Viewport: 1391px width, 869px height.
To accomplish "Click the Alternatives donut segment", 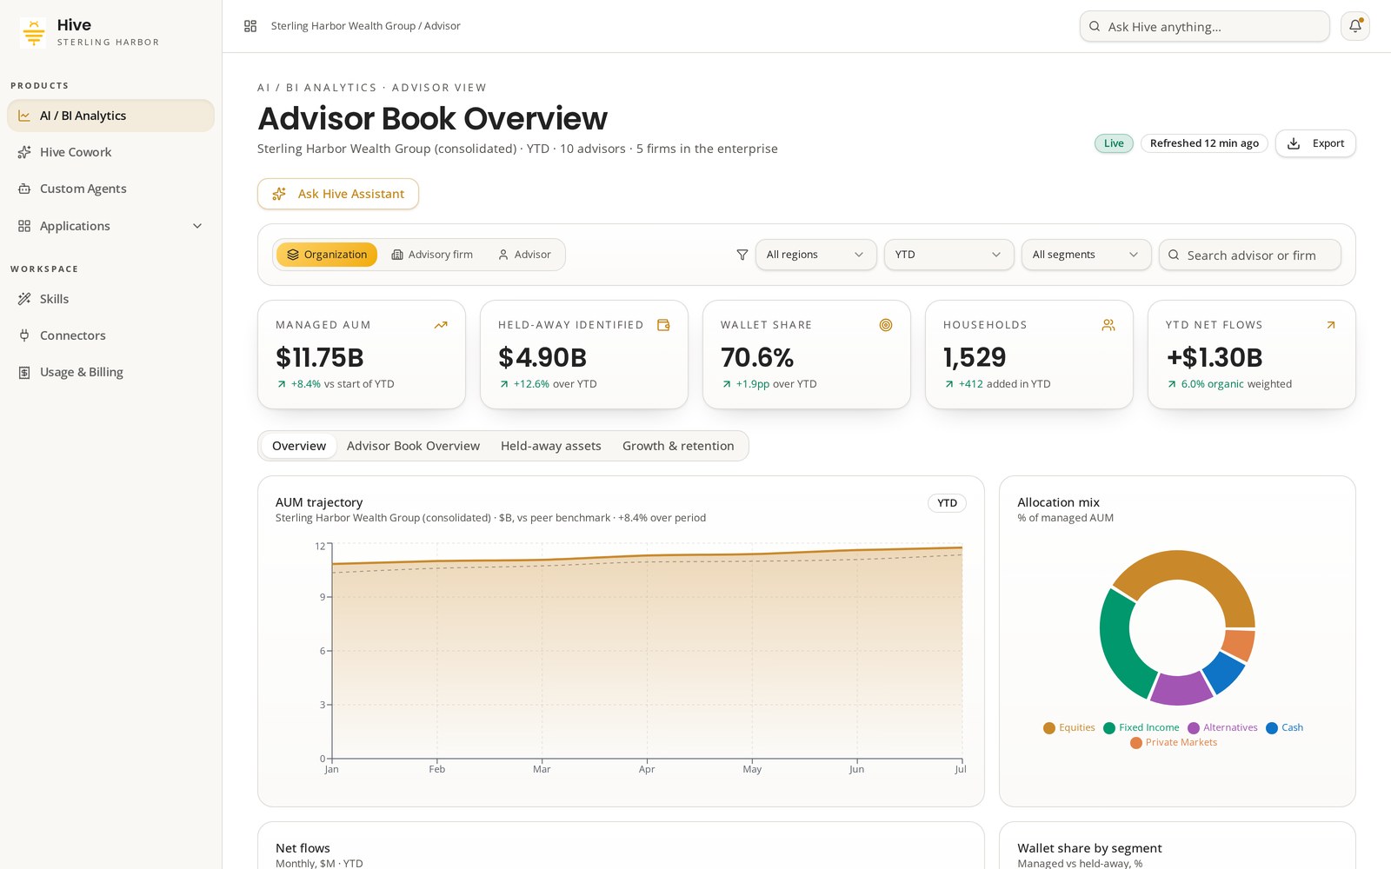I will click(x=1181, y=688).
